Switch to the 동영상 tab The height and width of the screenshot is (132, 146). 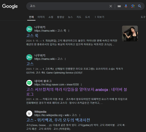[x=60, y=17]
